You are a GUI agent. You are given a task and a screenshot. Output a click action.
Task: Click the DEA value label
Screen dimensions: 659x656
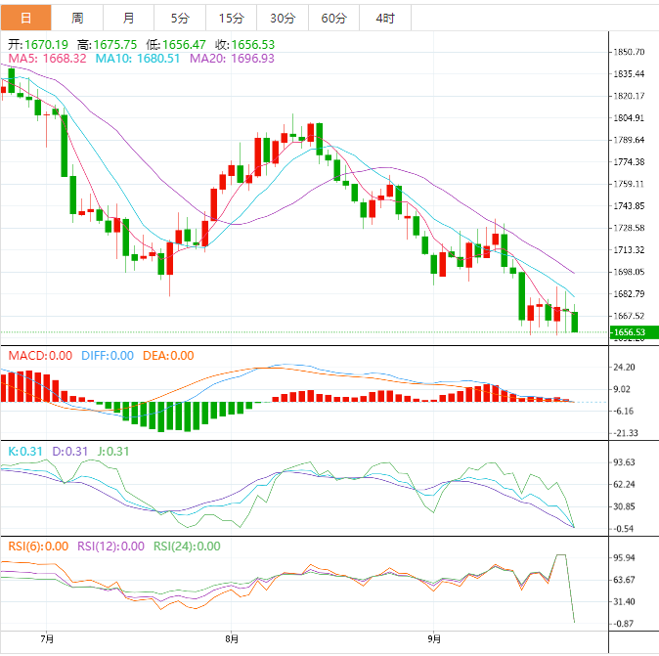click(x=169, y=356)
